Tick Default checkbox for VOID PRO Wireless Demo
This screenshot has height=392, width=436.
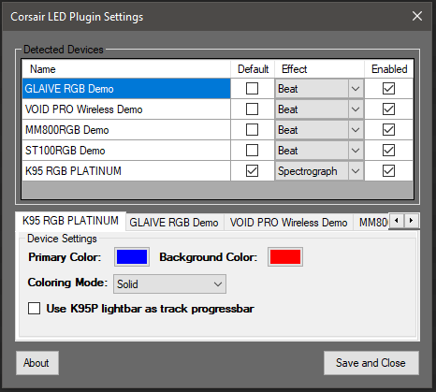point(252,109)
